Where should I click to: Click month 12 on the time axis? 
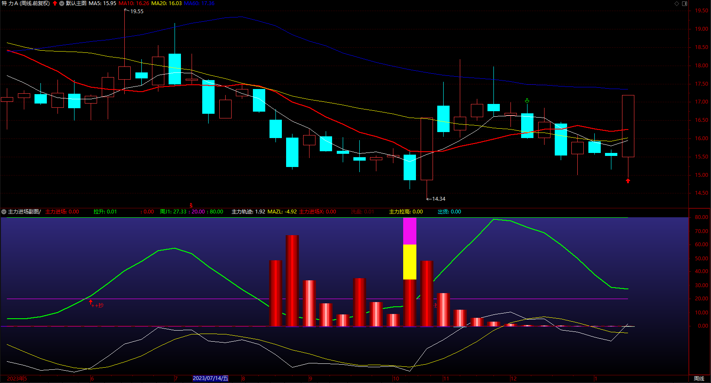(x=513, y=379)
